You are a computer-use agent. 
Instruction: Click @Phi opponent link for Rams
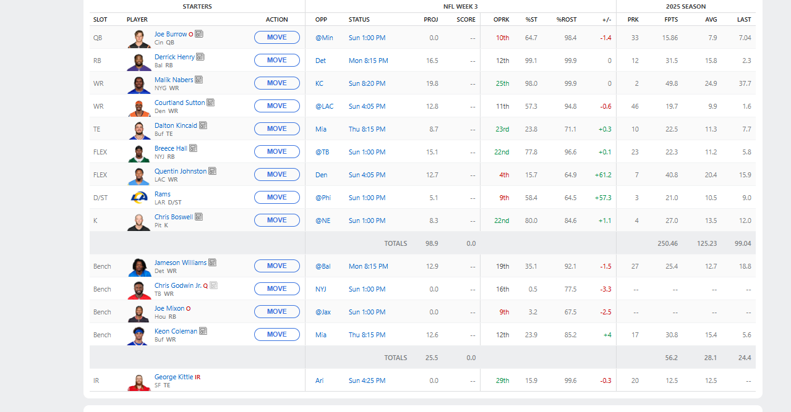(323, 198)
